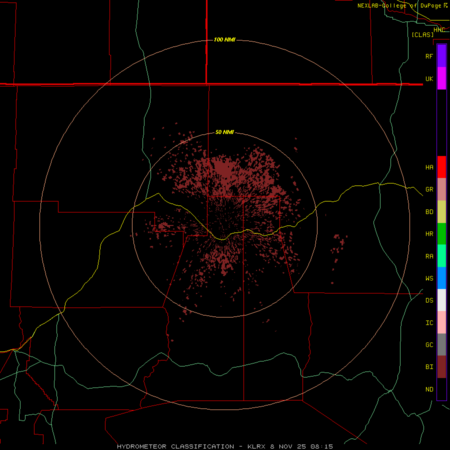The image size is (450, 450).
Task: Click the BD yellow legend swatch
Action: click(x=441, y=212)
